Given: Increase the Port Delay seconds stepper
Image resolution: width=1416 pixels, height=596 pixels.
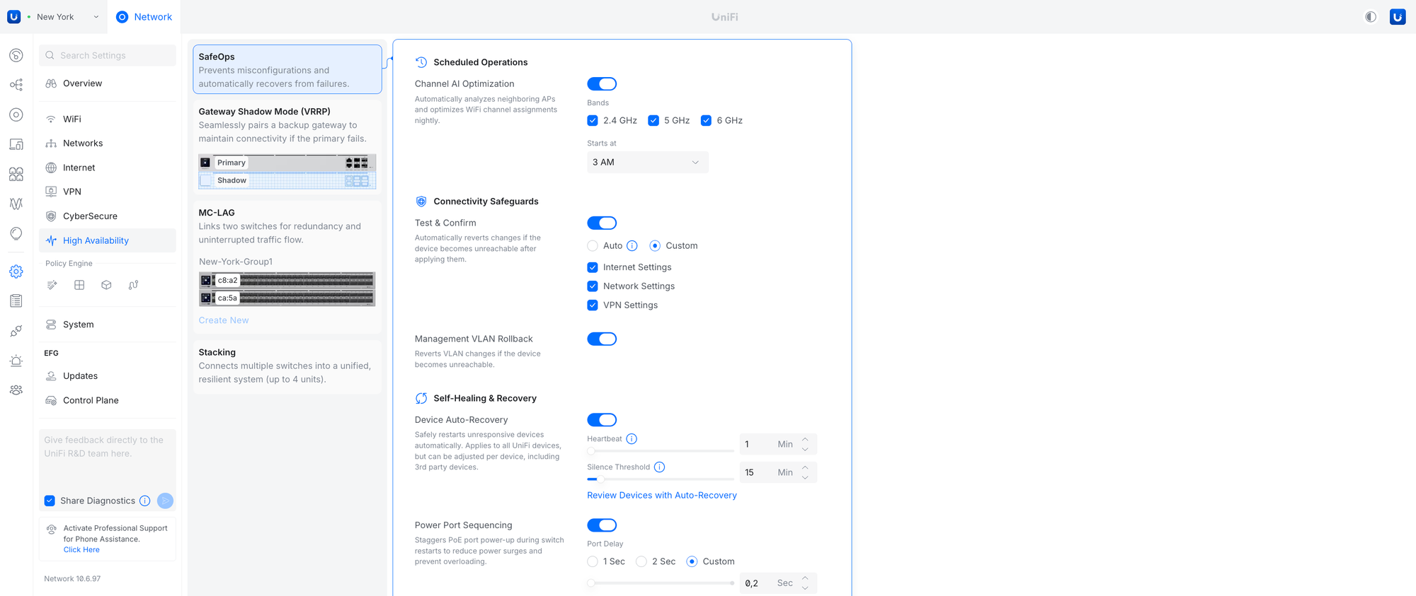Looking at the screenshot, I should tap(805, 578).
